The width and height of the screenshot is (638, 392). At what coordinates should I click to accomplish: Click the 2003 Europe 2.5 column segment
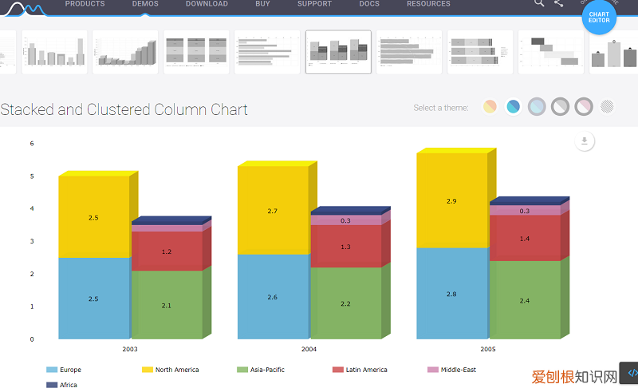click(x=93, y=299)
